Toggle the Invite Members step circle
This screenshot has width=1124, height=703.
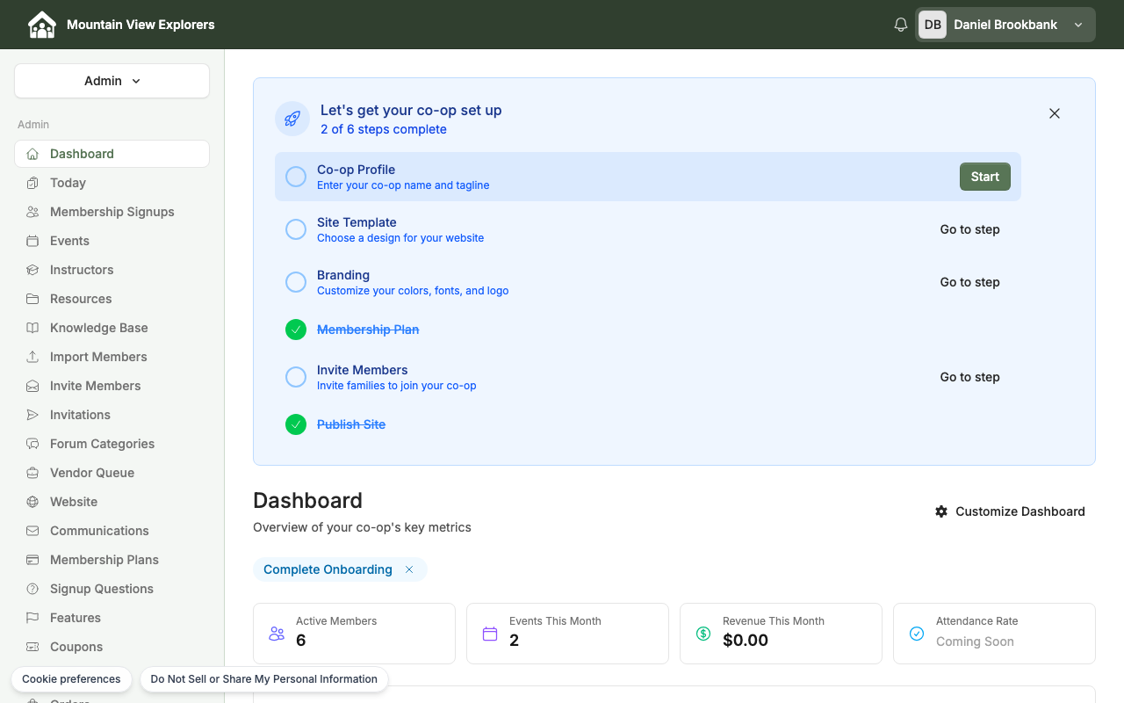click(x=296, y=377)
